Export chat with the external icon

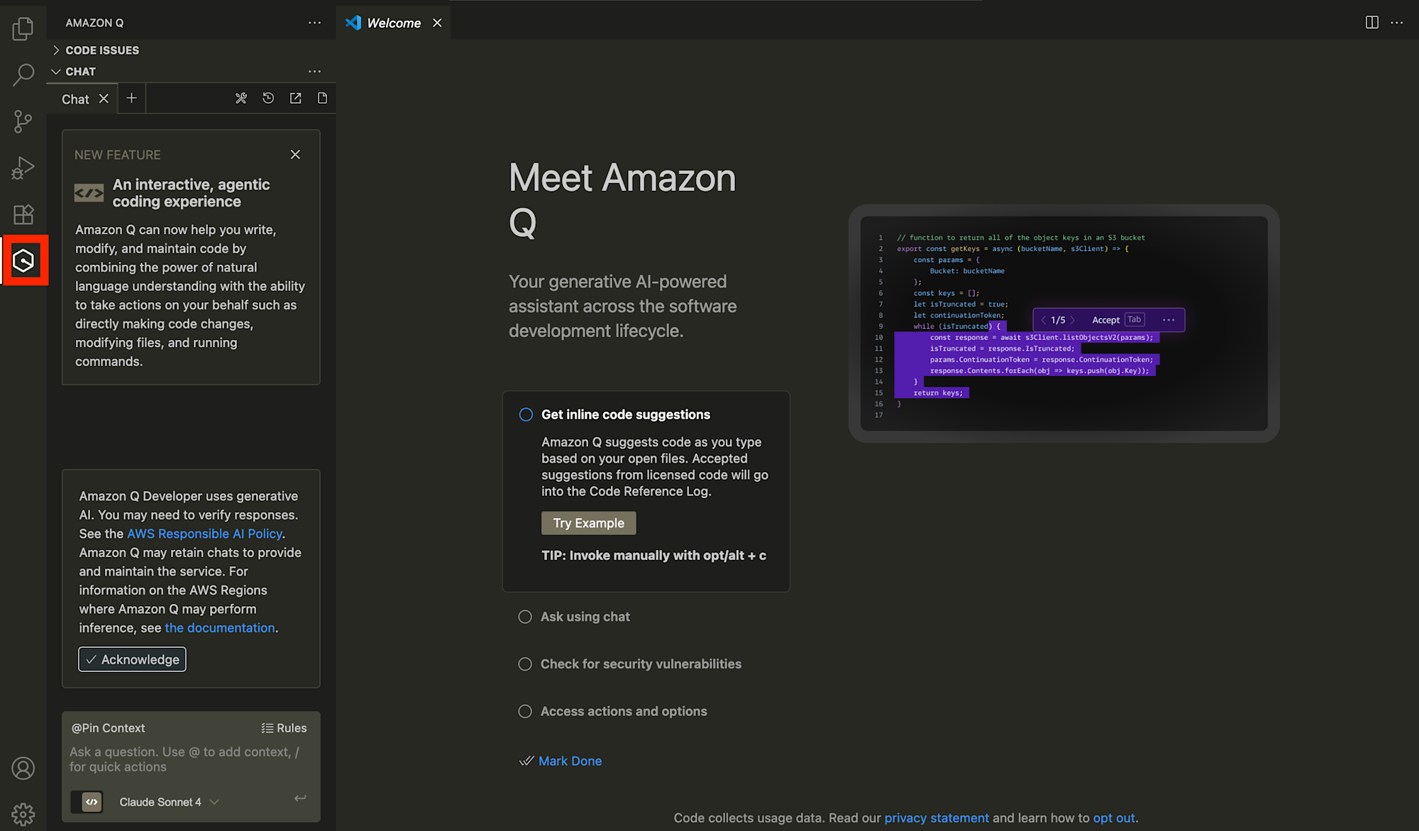pos(295,98)
